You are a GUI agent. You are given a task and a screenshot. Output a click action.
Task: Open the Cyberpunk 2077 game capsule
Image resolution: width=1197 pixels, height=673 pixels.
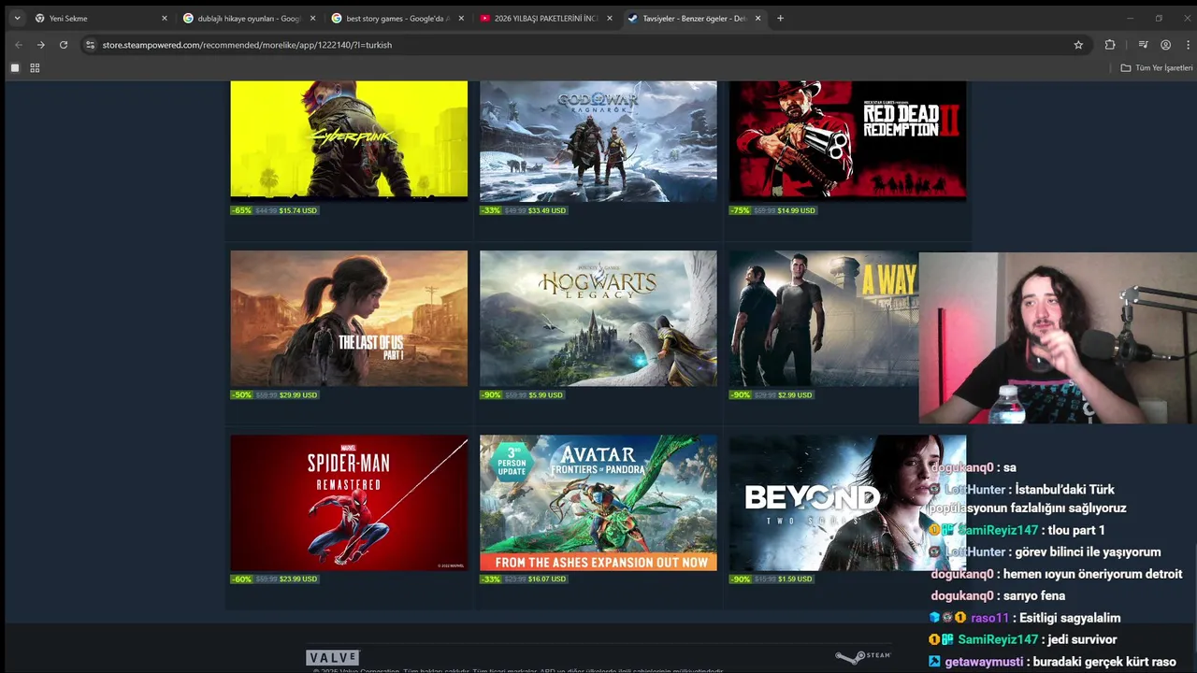[349, 139]
